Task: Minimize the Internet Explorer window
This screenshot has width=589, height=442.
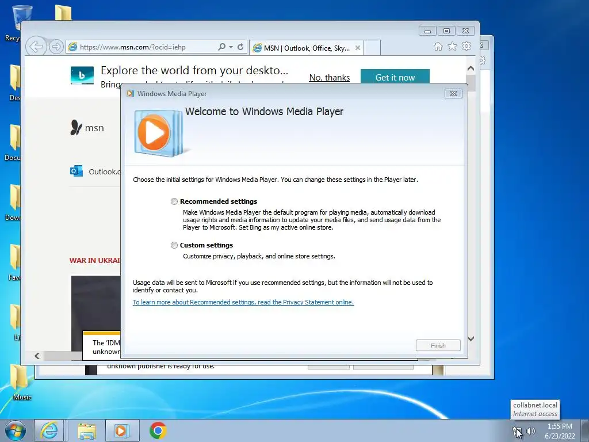Action: tap(427, 31)
